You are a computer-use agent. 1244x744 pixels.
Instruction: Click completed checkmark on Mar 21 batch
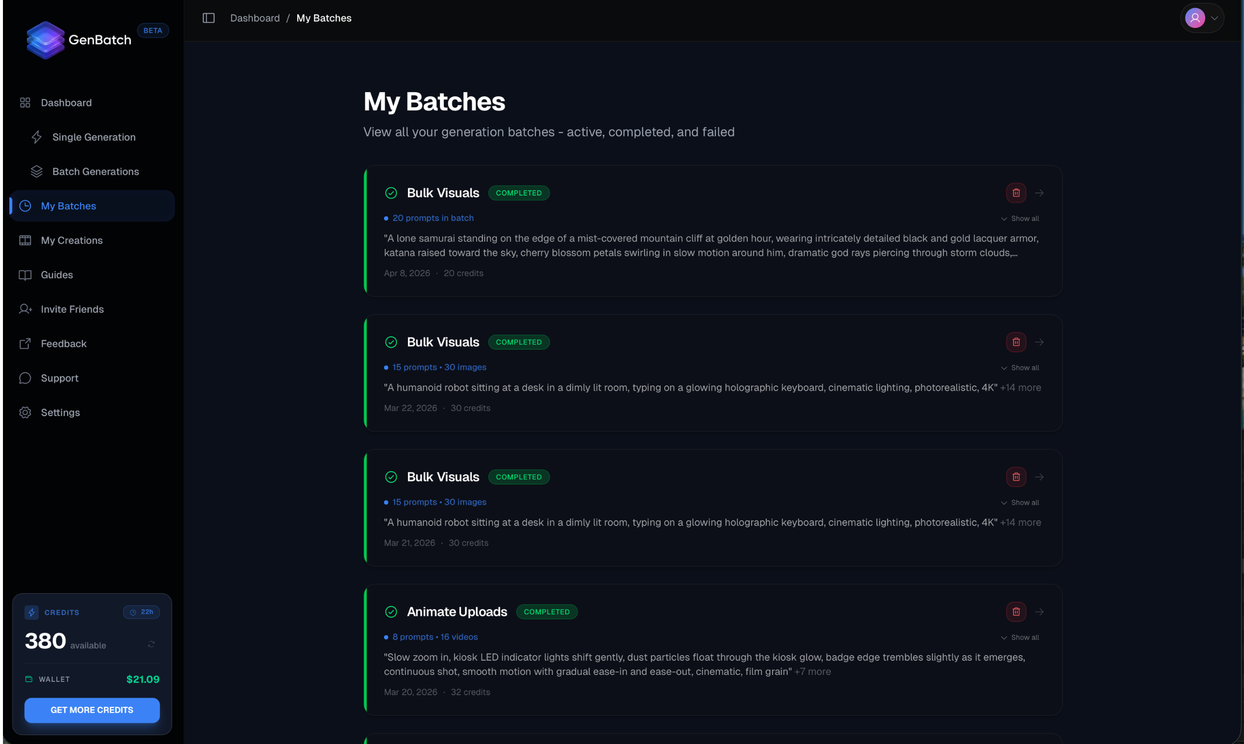(x=391, y=477)
